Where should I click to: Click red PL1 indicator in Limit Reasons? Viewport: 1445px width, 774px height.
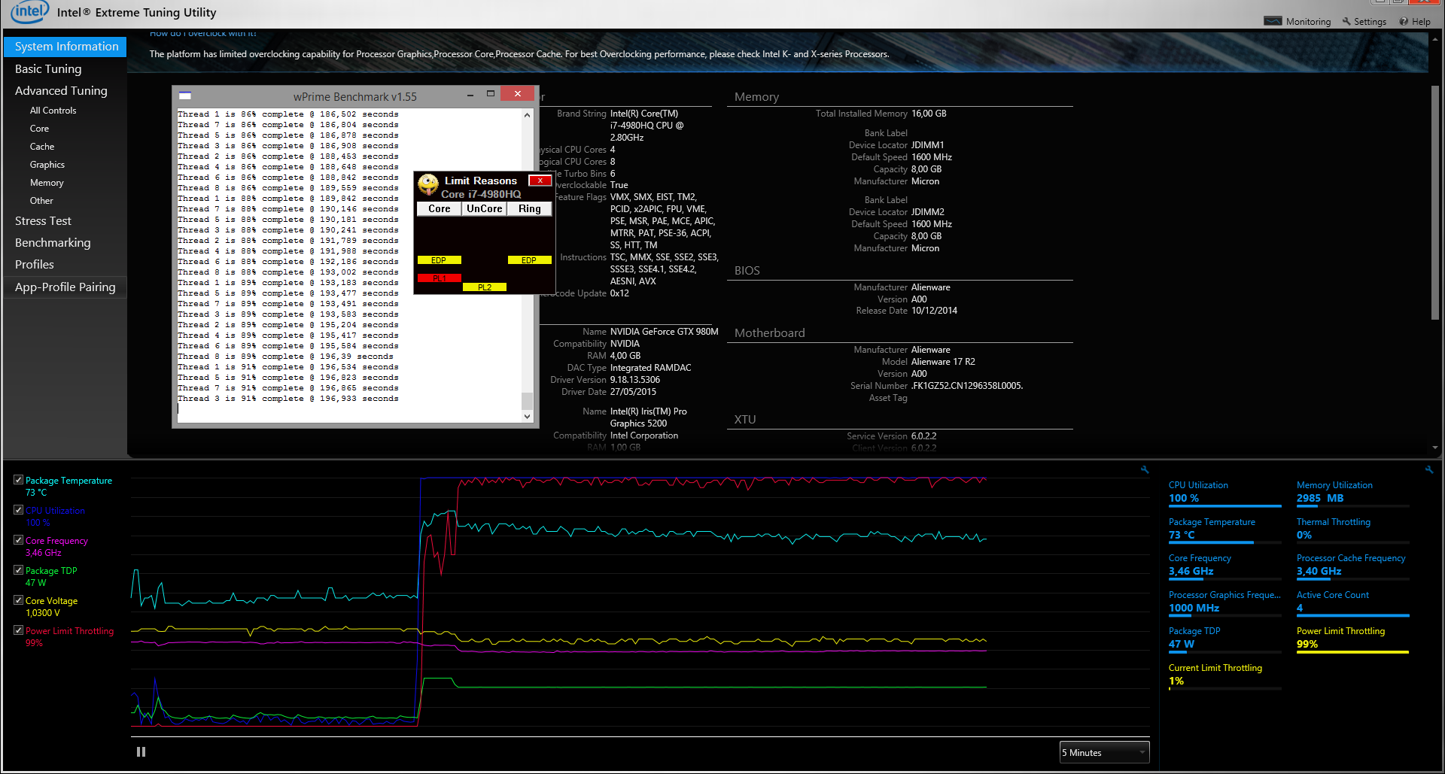[x=440, y=278]
